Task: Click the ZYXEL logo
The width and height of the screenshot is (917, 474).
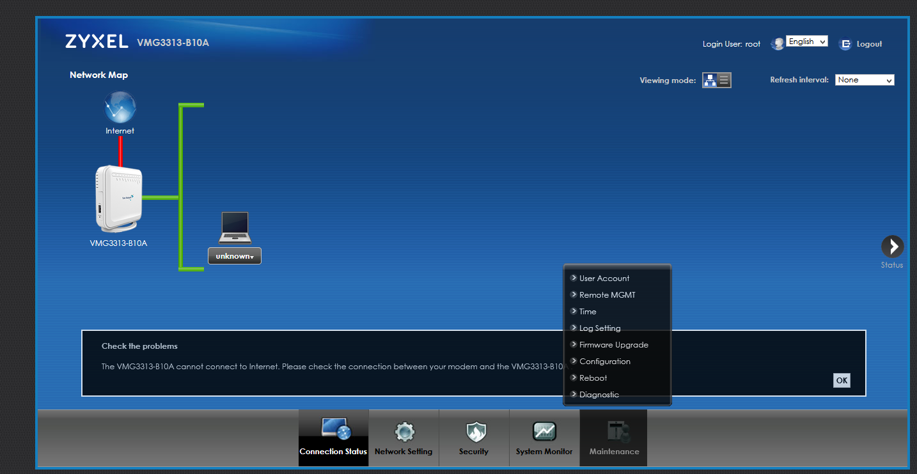Action: [x=97, y=42]
